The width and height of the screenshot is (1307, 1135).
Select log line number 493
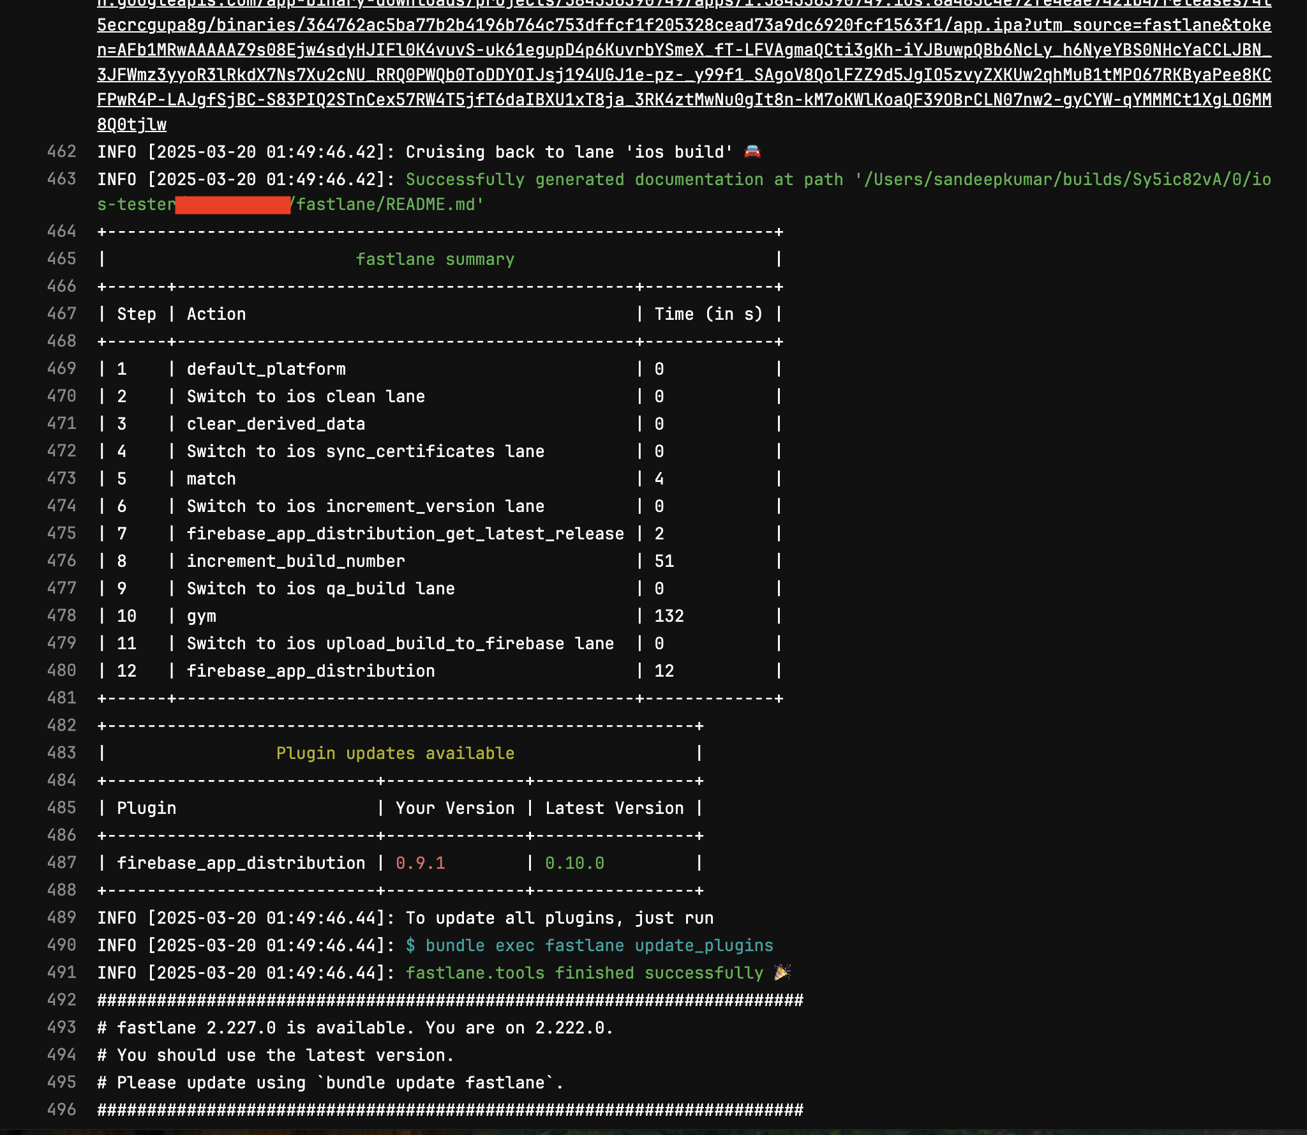[x=61, y=1028]
